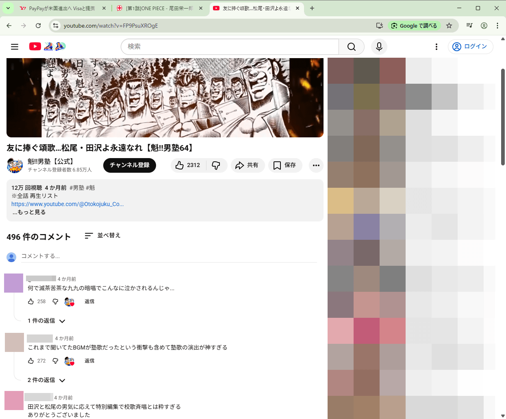Click 返信 on the 272-likes comment
Screen dimensions: 506x419
[x=89, y=361]
